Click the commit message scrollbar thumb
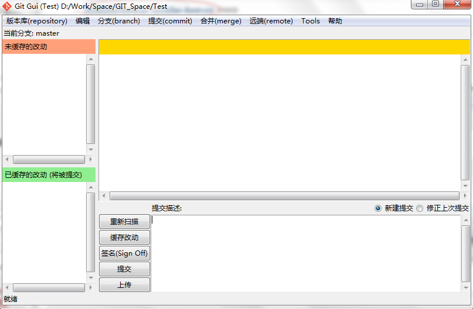The width and height of the screenshot is (473, 309). (466, 253)
